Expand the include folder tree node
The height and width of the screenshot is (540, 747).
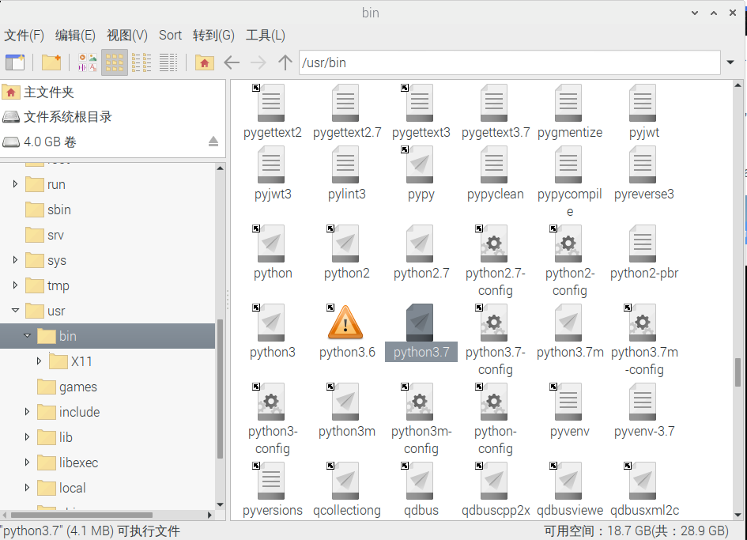click(x=27, y=411)
